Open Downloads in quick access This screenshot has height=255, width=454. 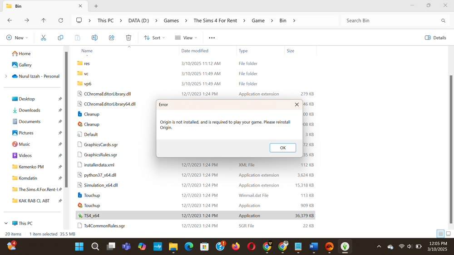pyautogui.click(x=26, y=111)
